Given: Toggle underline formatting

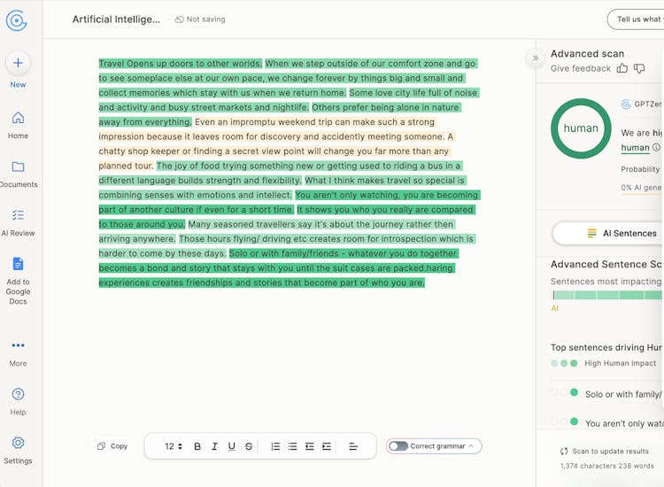Looking at the screenshot, I should (x=232, y=447).
